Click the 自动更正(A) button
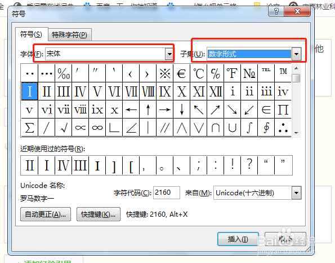 46,214
